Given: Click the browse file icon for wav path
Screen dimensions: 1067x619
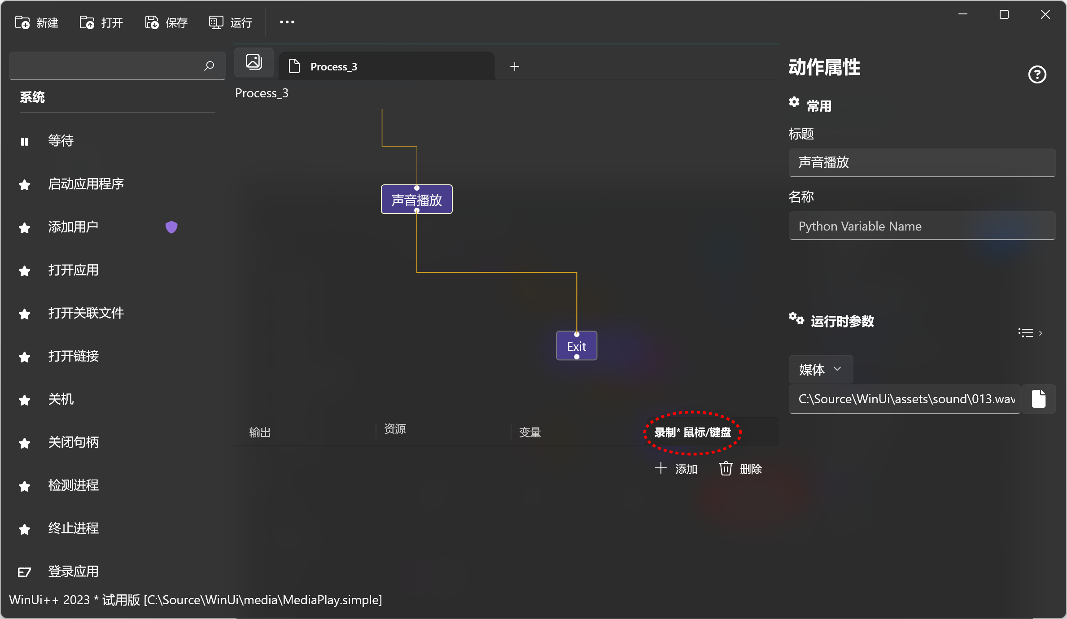Looking at the screenshot, I should click(1038, 399).
